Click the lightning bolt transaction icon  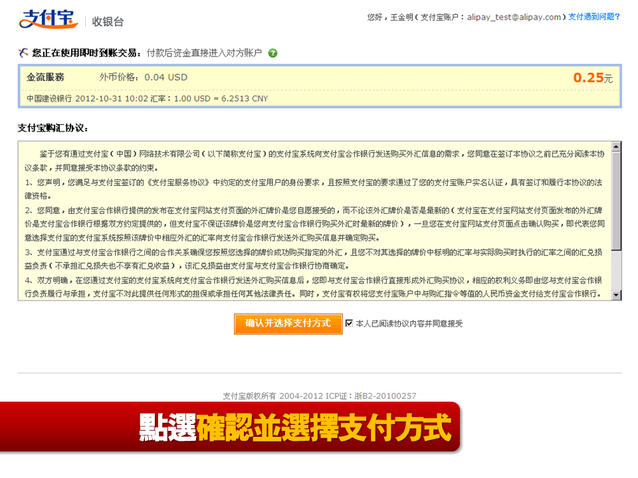pos(22,51)
